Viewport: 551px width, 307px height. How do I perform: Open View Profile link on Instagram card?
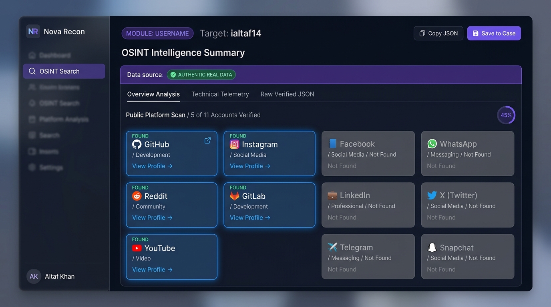250,166
